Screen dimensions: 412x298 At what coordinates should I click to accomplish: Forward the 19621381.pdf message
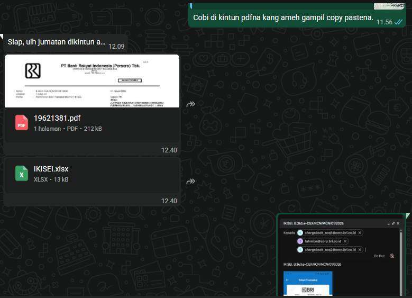point(191,104)
